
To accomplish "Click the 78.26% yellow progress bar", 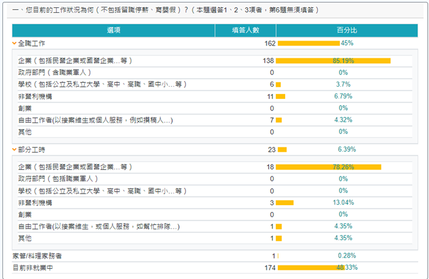I will coord(328,167).
